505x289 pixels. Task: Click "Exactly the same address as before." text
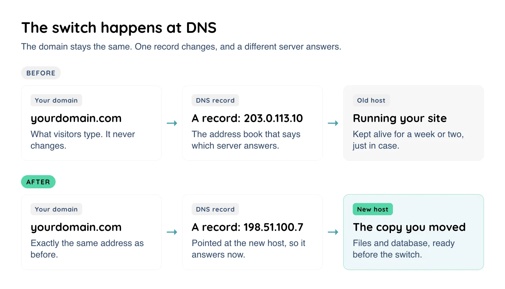[x=87, y=249]
